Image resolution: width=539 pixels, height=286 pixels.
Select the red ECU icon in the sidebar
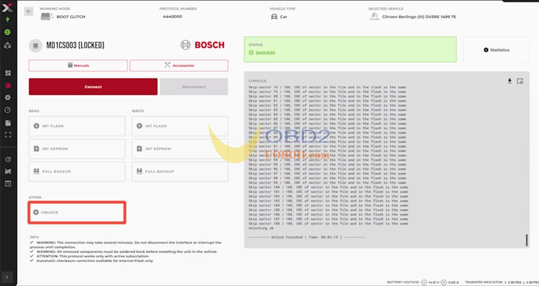(x=8, y=85)
